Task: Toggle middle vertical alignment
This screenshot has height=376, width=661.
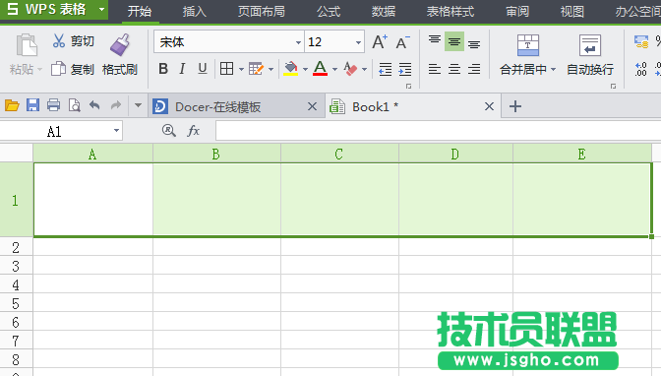Action: click(x=454, y=41)
